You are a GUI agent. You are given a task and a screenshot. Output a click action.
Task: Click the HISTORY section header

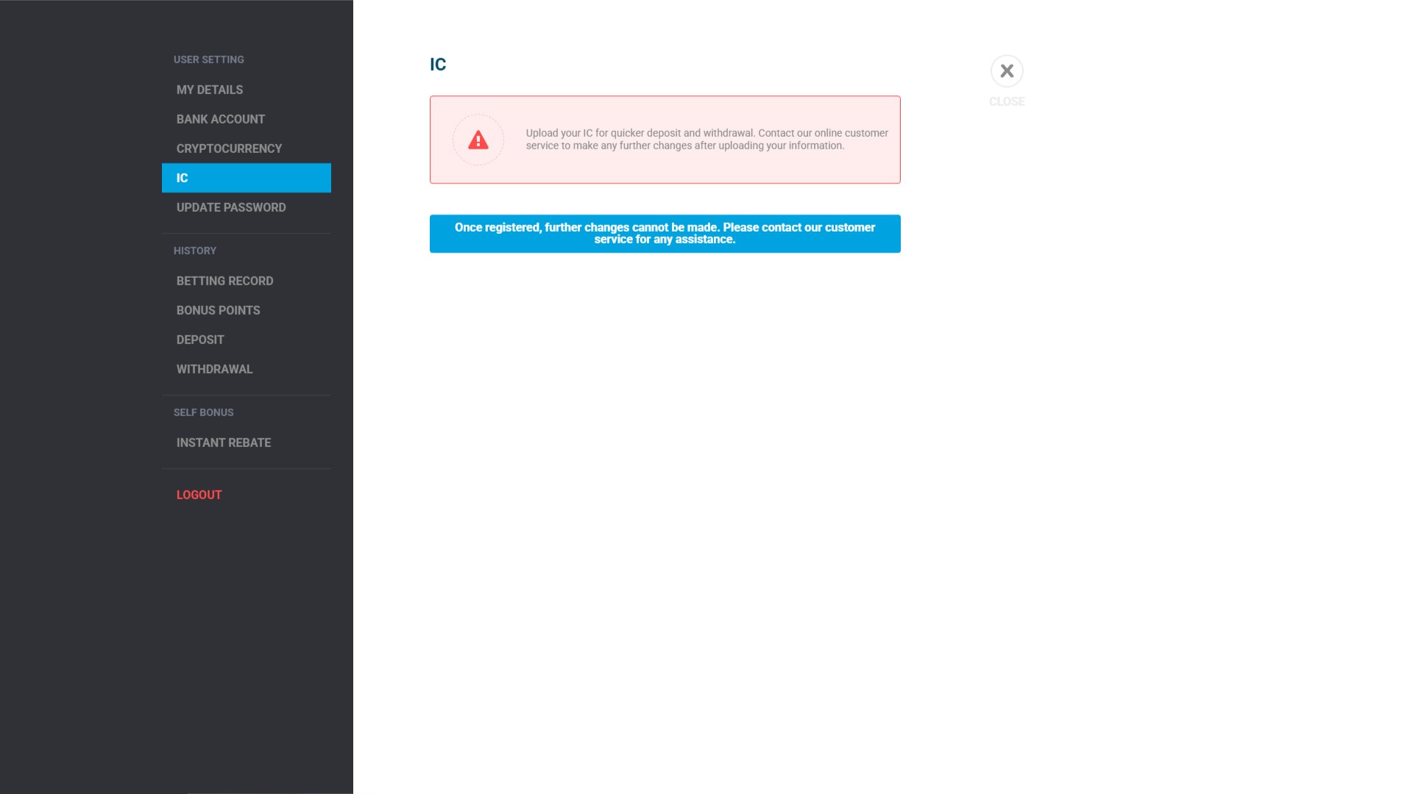pyautogui.click(x=195, y=250)
